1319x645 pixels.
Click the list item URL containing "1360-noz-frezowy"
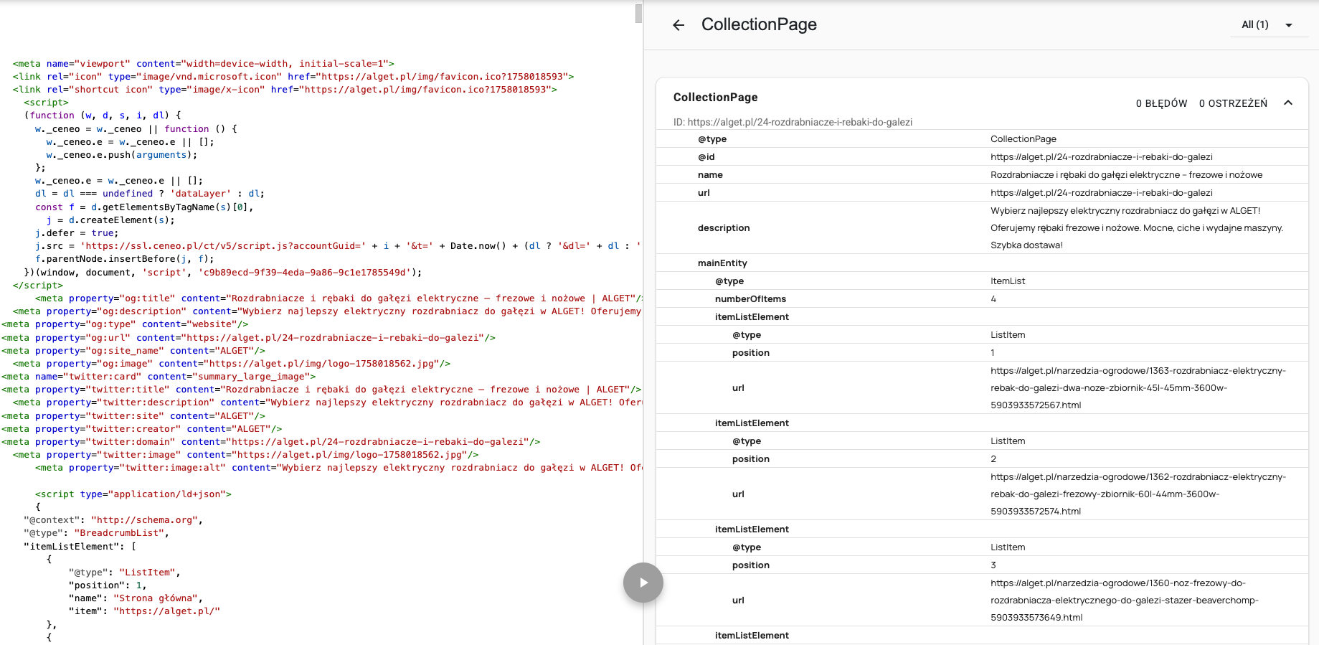coord(1125,600)
